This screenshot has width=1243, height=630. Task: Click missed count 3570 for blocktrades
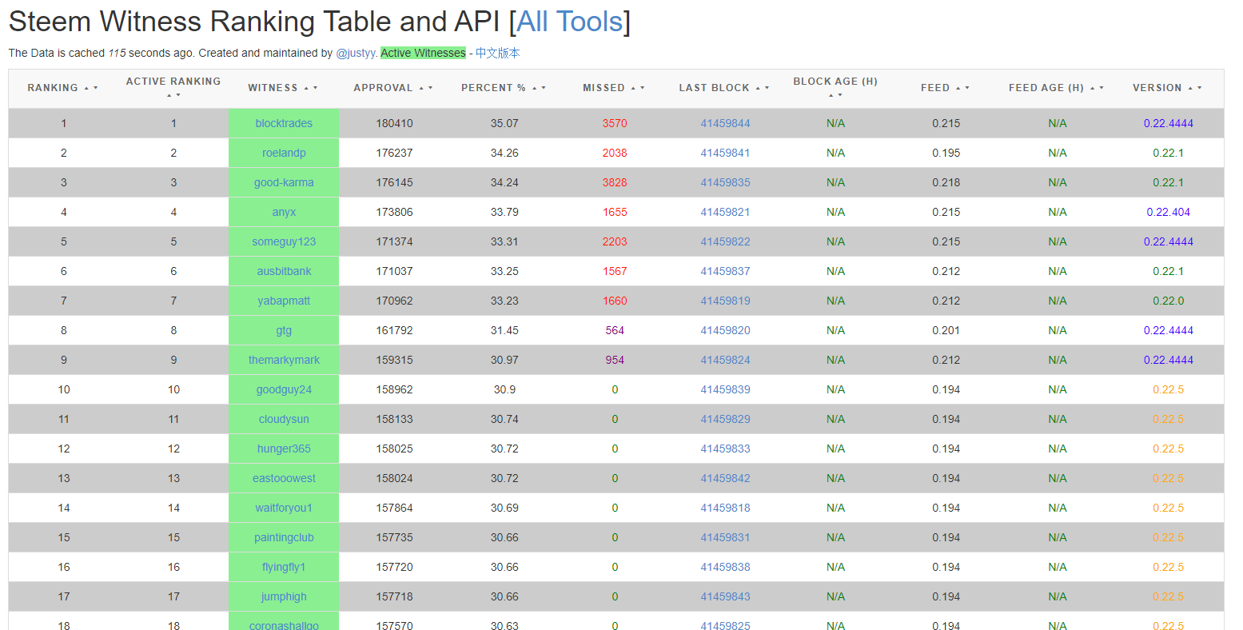point(615,123)
